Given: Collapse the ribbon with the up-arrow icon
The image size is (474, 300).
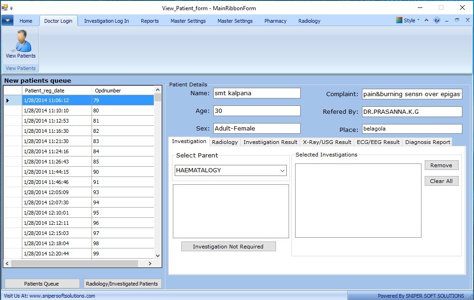Looking at the screenshot, I should coord(427,20).
